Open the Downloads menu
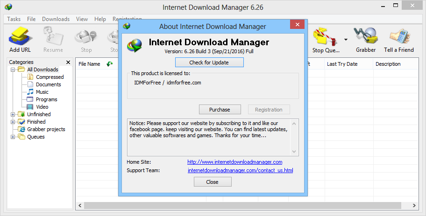Viewport: 426px width, 216px height. pyautogui.click(x=56, y=19)
